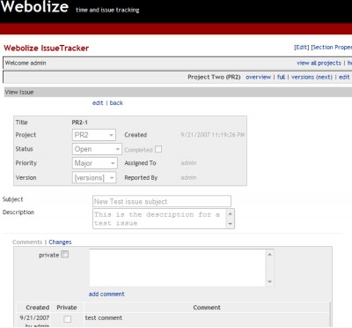
Task: Click the Project Two (PR2) label
Action: pos(214,77)
